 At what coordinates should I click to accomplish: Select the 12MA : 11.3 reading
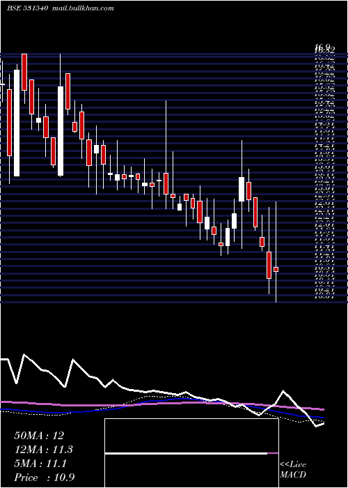[x=44, y=450]
